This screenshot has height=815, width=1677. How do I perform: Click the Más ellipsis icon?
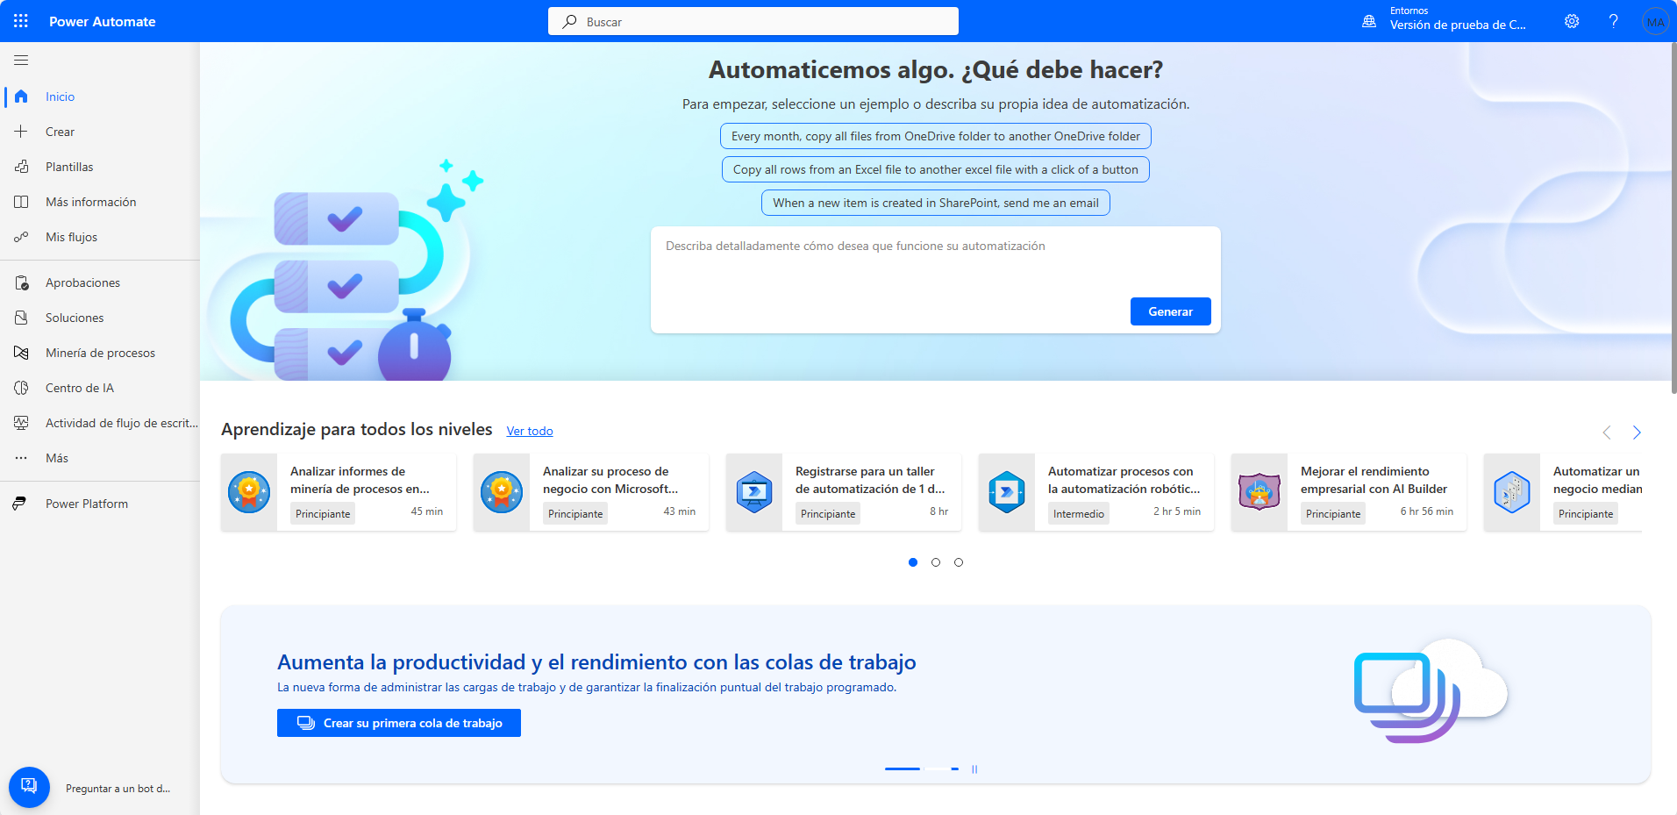click(21, 458)
